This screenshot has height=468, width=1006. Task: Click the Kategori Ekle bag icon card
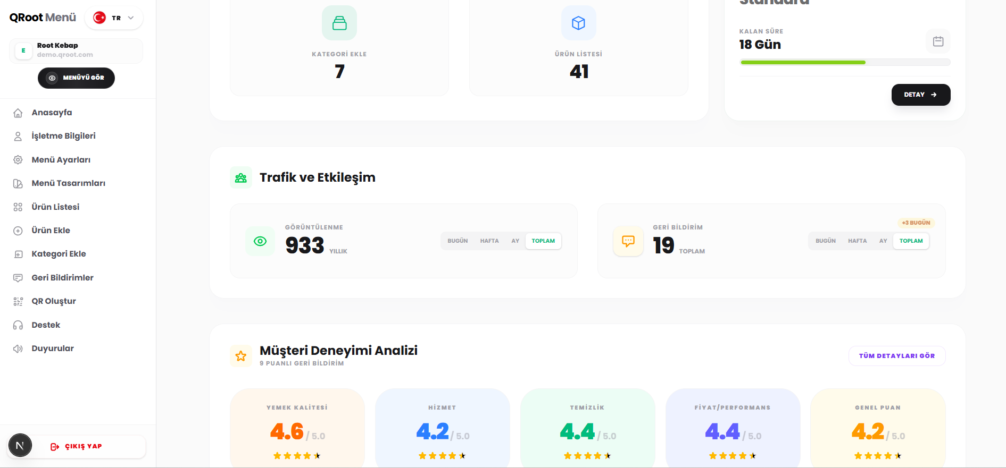tap(339, 23)
